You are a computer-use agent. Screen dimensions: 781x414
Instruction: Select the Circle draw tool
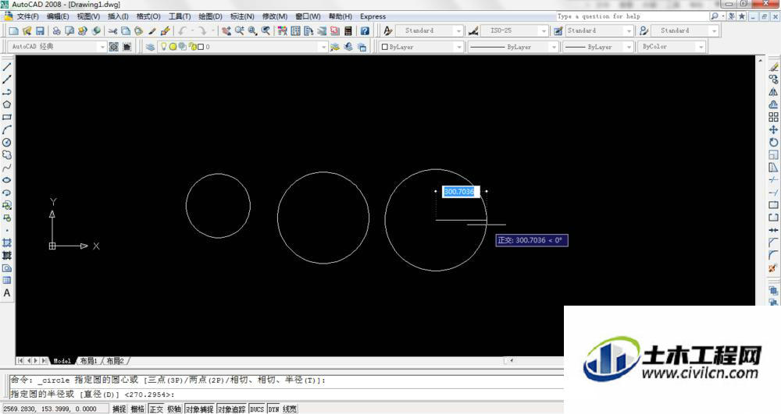[7, 142]
